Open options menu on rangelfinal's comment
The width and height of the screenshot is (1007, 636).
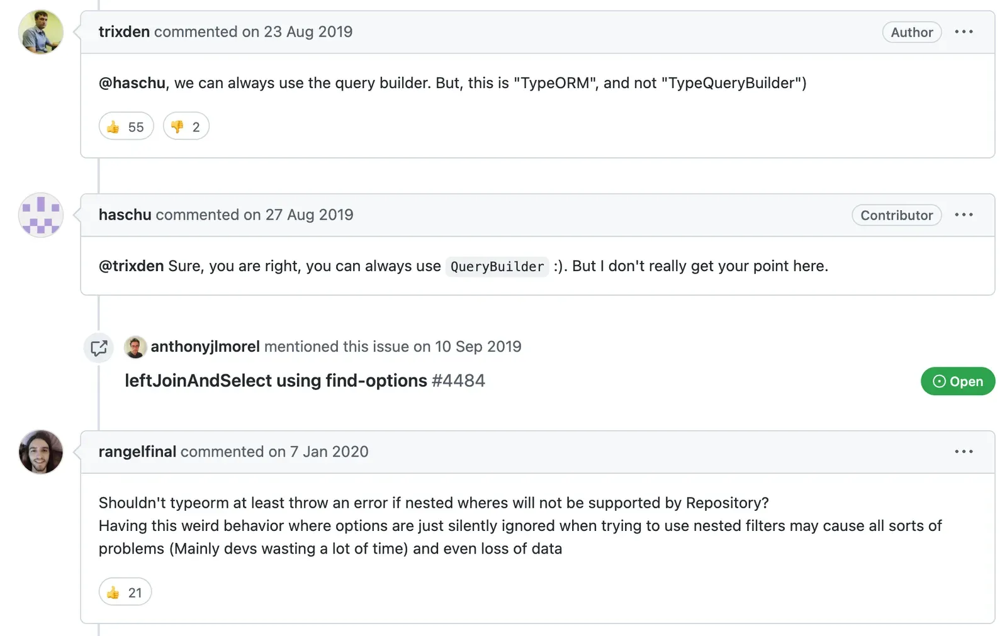click(964, 452)
